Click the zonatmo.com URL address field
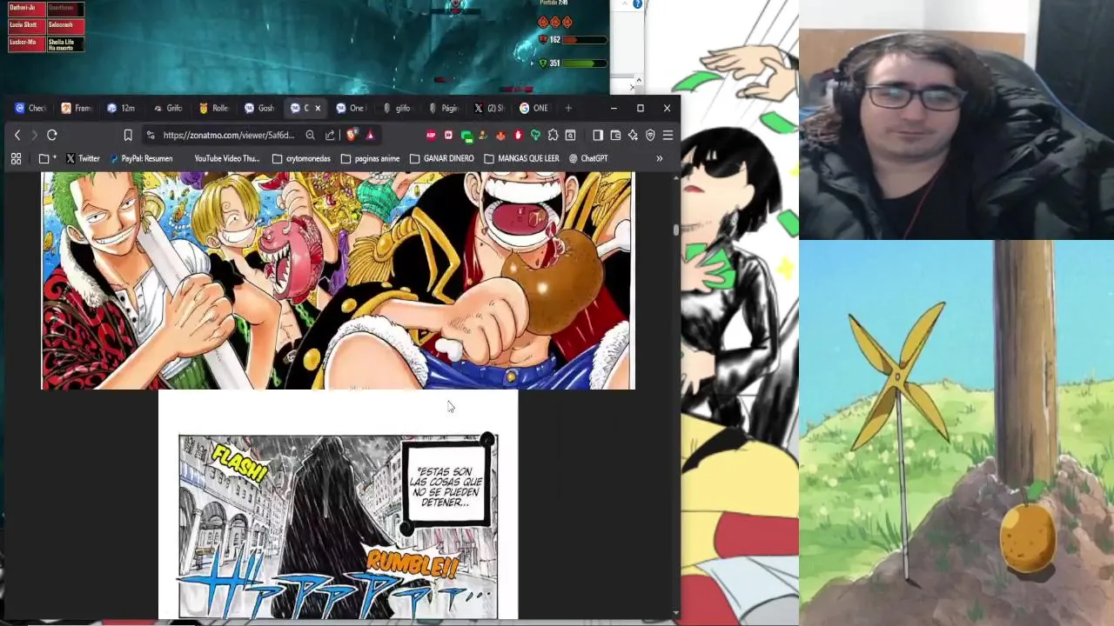Image resolution: width=1114 pixels, height=626 pixels. tap(230, 135)
